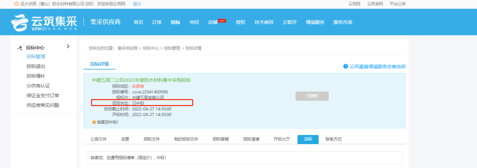Select the highlighted 定标 tab
The height and width of the screenshot is (168, 477).
tap(308, 139)
